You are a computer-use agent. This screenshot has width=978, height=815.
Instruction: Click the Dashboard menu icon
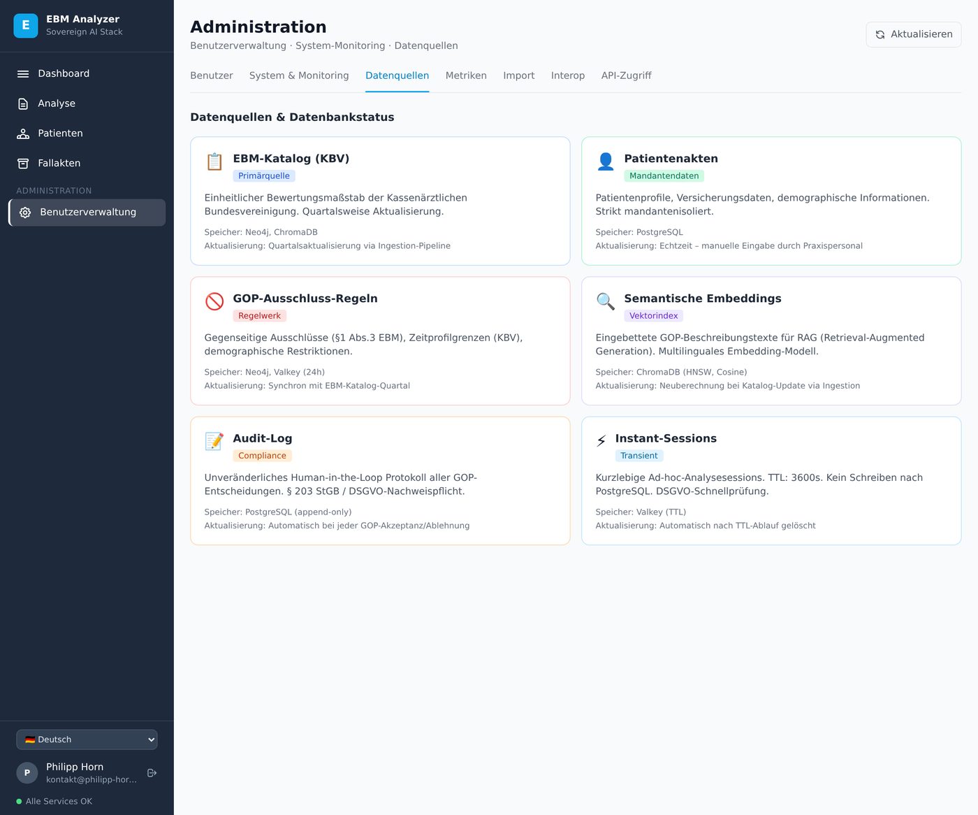23,74
